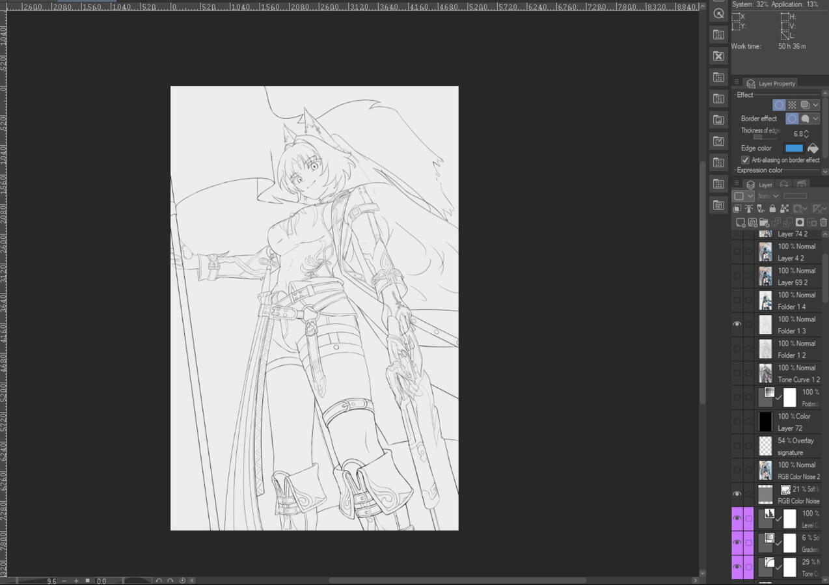This screenshot has height=585, width=829.
Task: Set current layer as reference layer
Action: [749, 208]
